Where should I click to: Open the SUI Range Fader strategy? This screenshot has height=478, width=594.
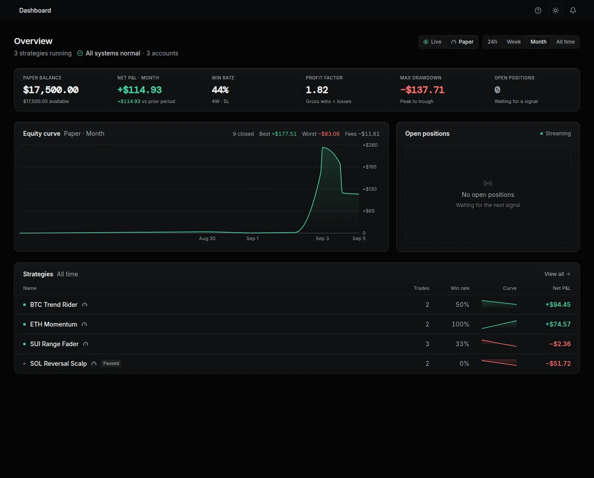coord(297,344)
